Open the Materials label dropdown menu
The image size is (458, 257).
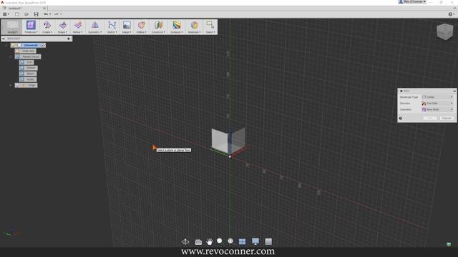(194, 32)
